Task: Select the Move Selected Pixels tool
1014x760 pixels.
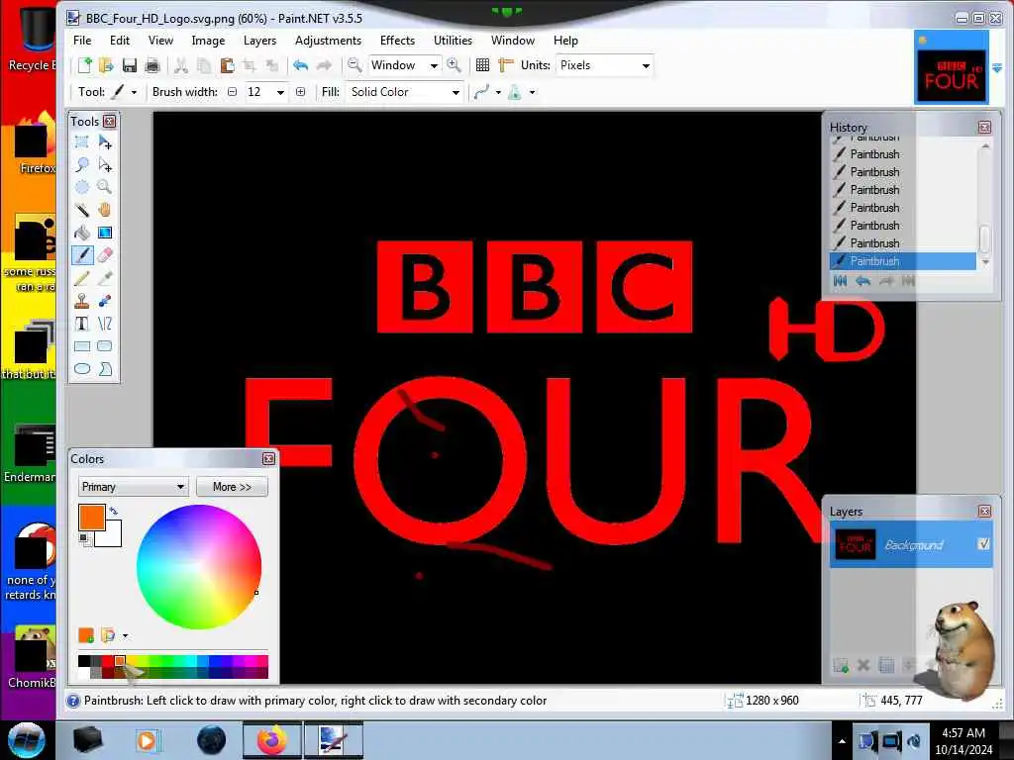Action: (x=105, y=142)
